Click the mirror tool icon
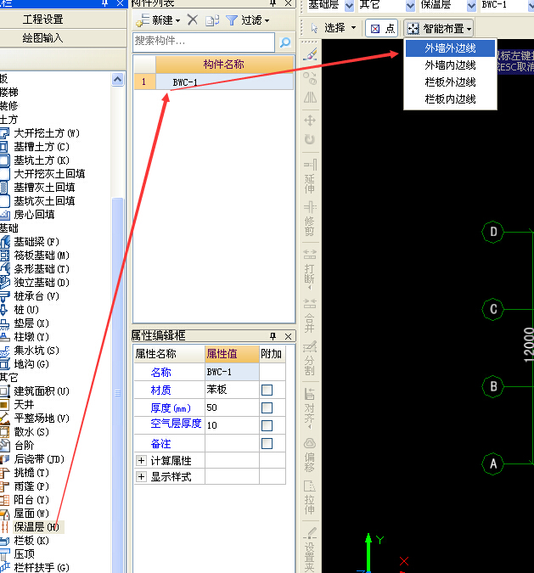The width and height of the screenshot is (534, 573). (310, 98)
